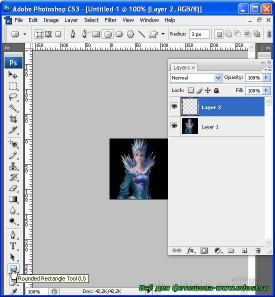Open the File menu
Image resolution: width=275 pixels, height=297 pixels.
click(x=18, y=20)
